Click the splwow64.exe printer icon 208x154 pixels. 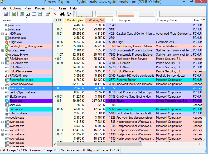tap(7, 114)
